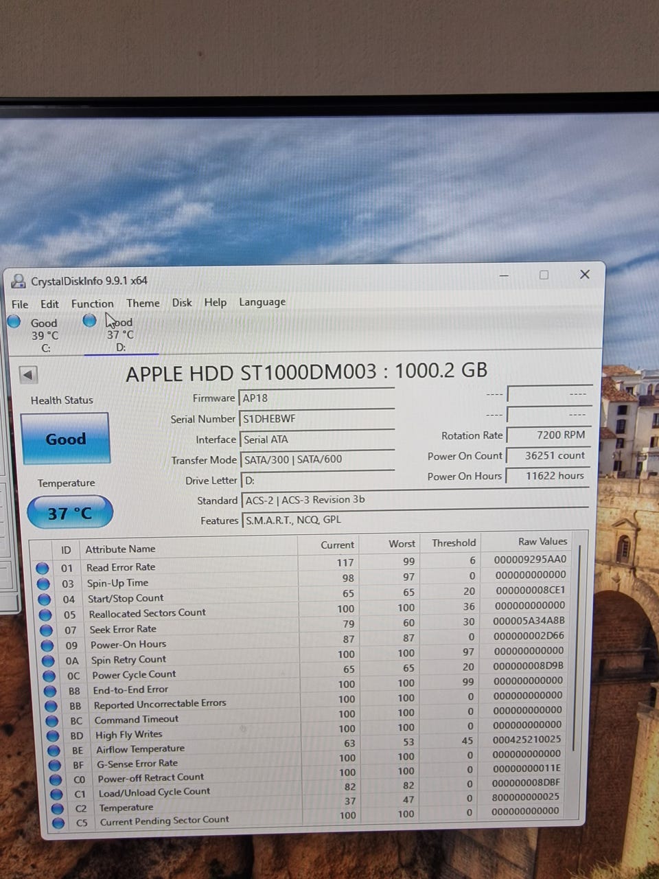Image resolution: width=659 pixels, height=879 pixels.
Task: Click the previous disk arrow button
Action: pos(28,375)
